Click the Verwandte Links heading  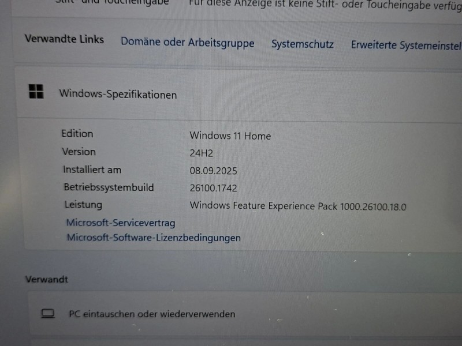tap(64, 39)
